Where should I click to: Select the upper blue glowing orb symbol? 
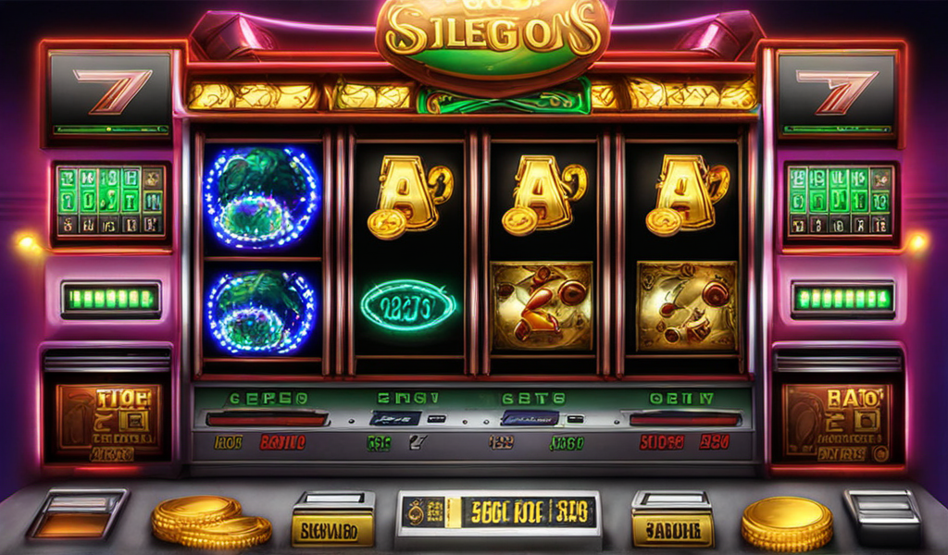262,197
